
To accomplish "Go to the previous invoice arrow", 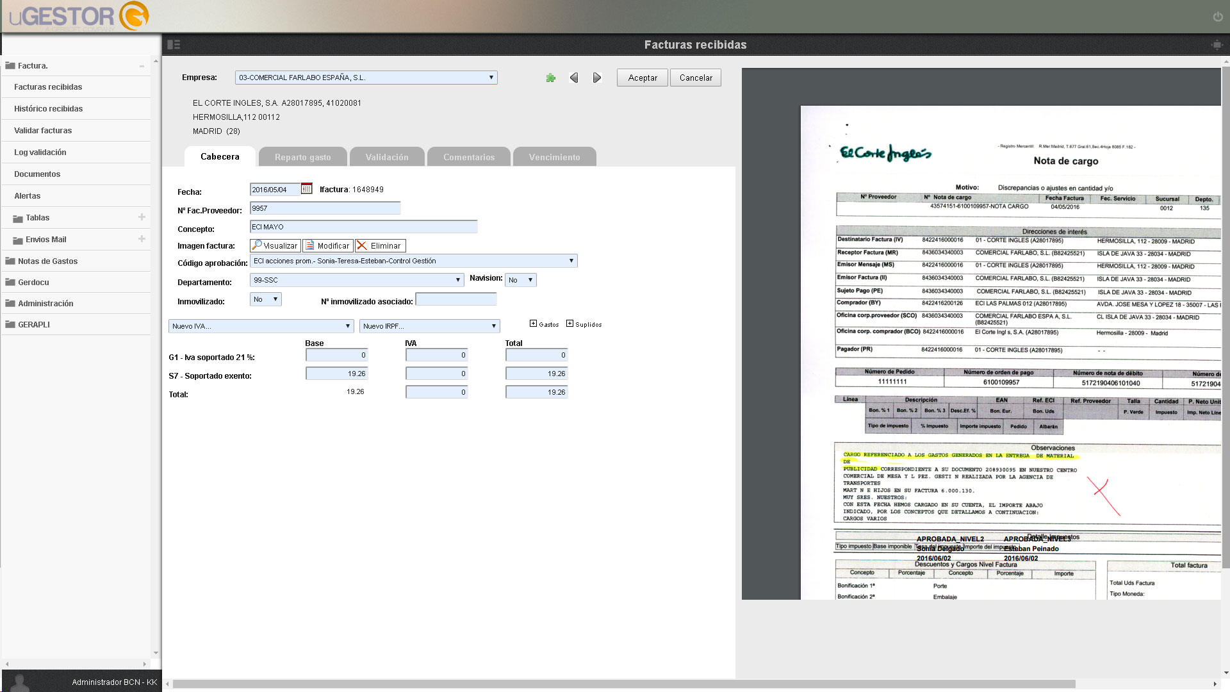I will [x=574, y=78].
